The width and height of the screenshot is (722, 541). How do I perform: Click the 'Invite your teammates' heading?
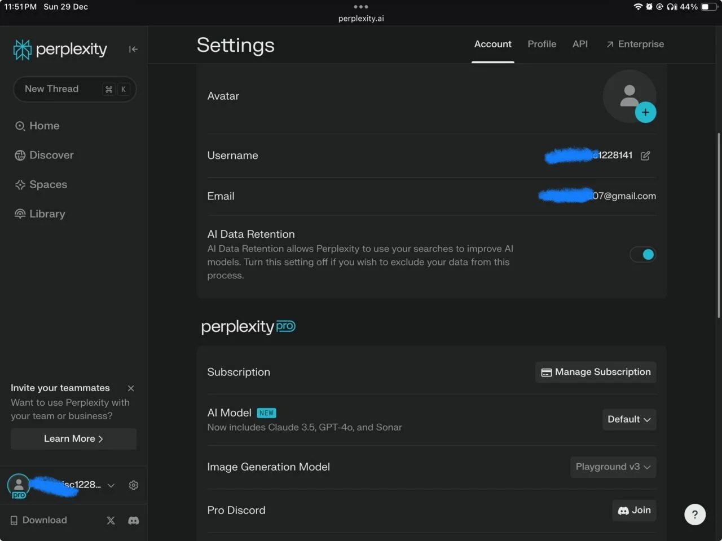(x=60, y=388)
